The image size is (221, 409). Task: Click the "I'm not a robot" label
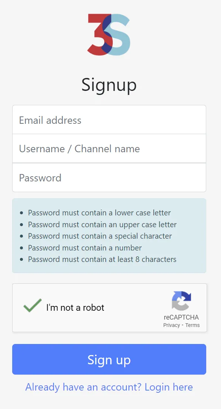pyautogui.click(x=75, y=307)
